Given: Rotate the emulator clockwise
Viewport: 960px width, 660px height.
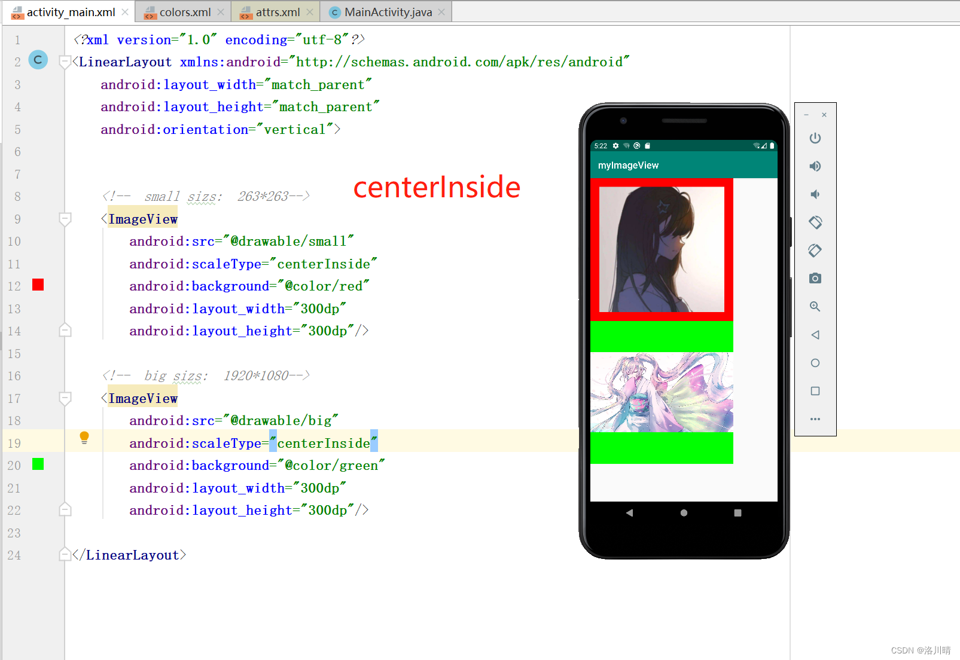Looking at the screenshot, I should (x=815, y=250).
